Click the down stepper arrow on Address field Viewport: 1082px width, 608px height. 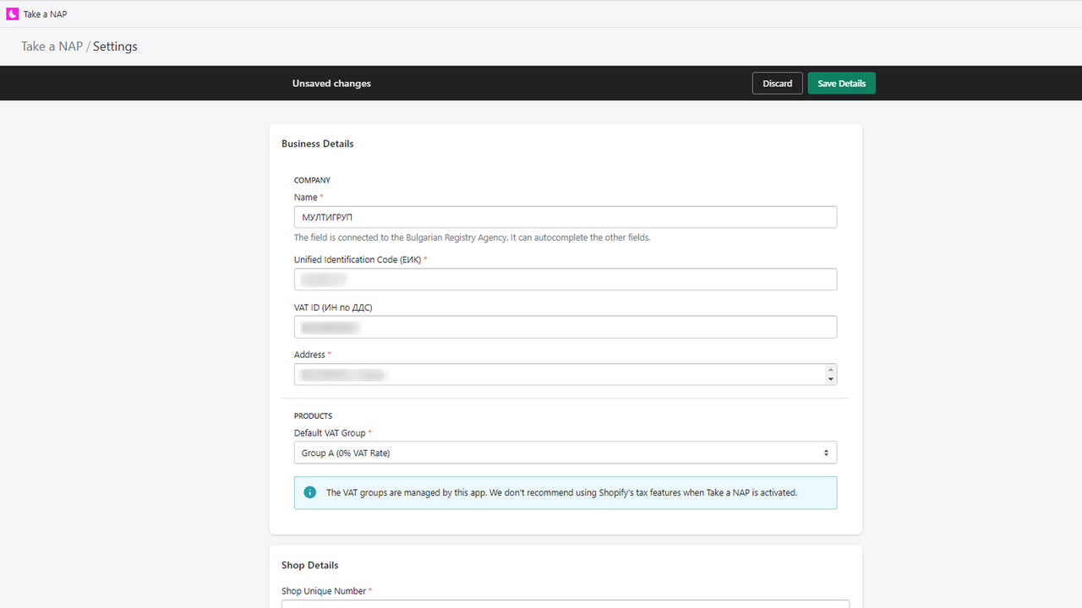pos(830,378)
